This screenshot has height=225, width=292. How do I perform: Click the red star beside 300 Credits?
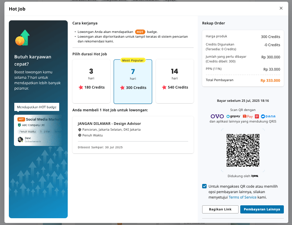pyautogui.click(x=123, y=88)
